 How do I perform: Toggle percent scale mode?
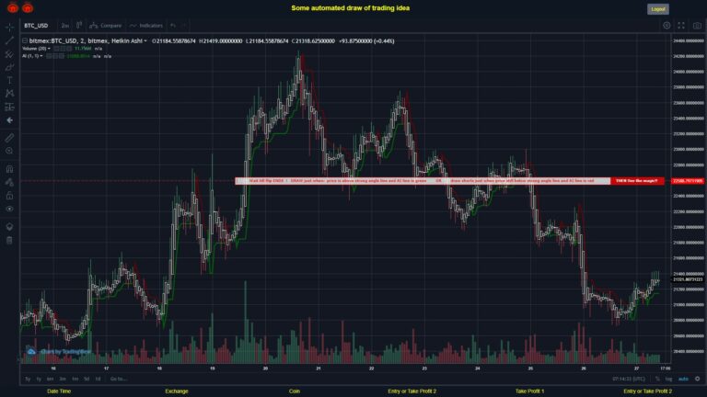tap(657, 379)
